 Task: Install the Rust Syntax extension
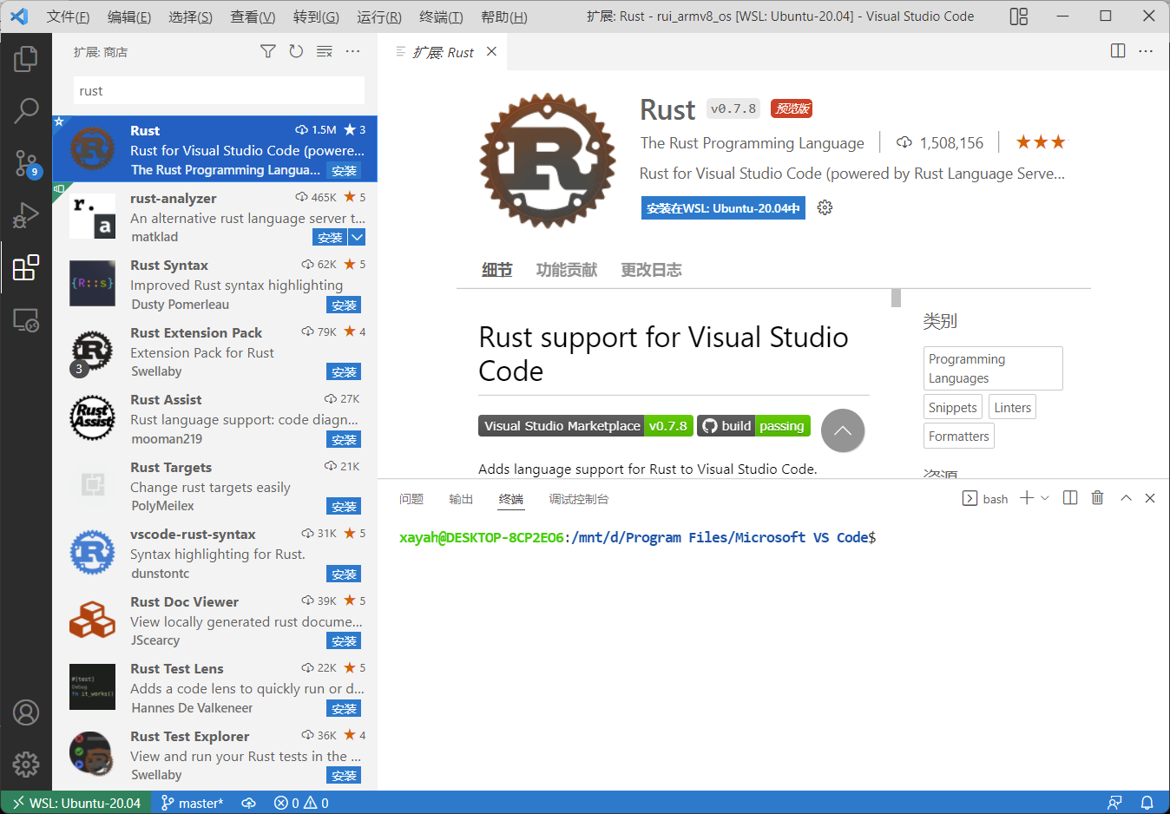[344, 305]
